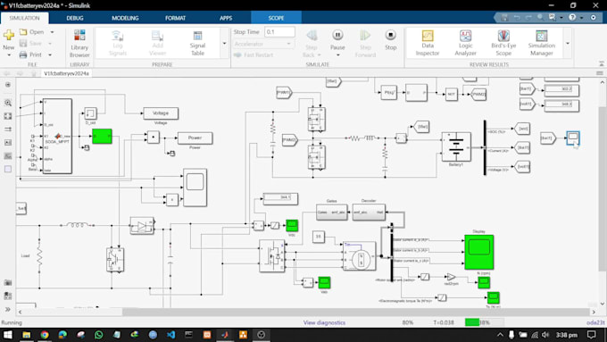Open the Library Browser
Screen dimensions: 607x342
tap(79, 43)
